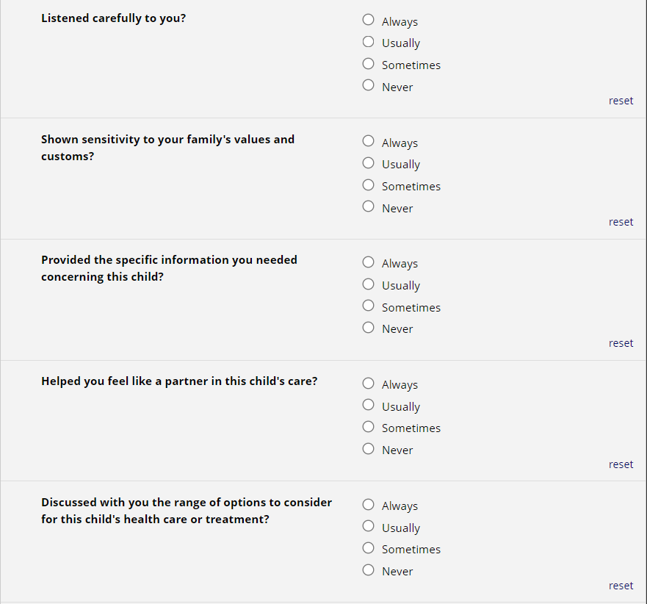Choose Sometimes for 'Provided the specific information'
The height and width of the screenshot is (604, 647).
(369, 306)
